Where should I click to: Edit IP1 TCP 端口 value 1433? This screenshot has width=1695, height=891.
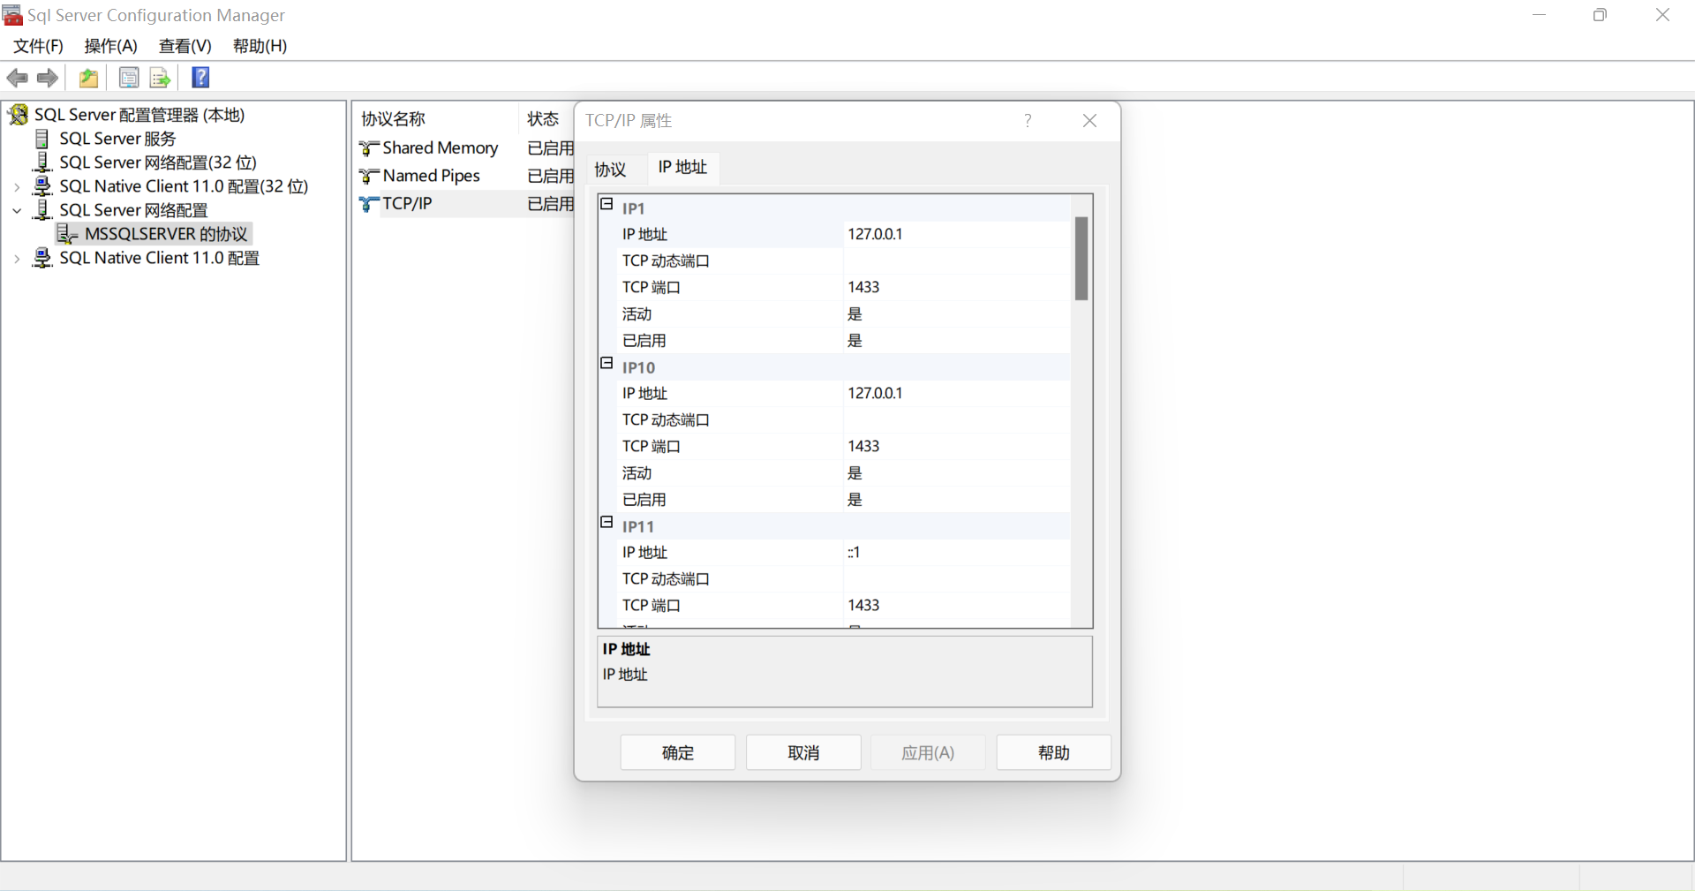tap(957, 287)
